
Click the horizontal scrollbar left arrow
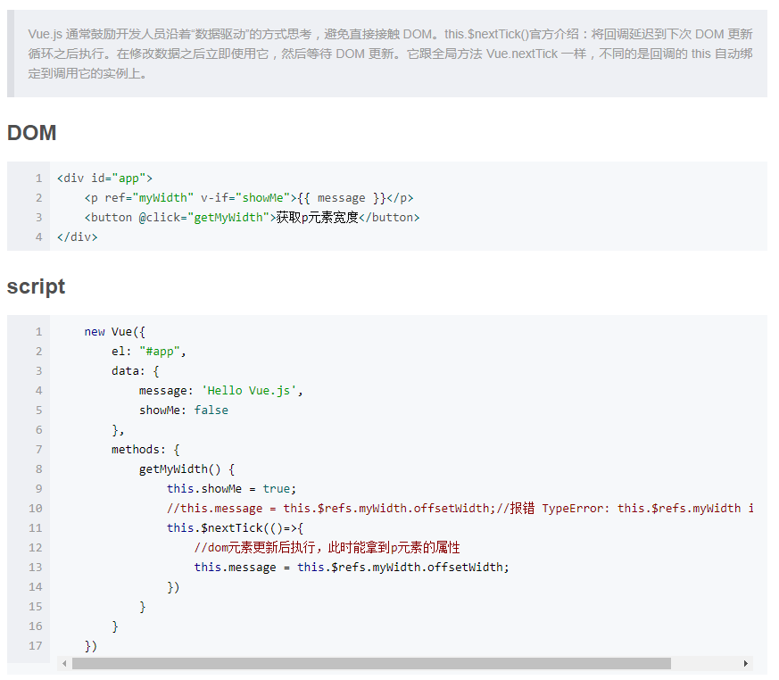(x=64, y=664)
